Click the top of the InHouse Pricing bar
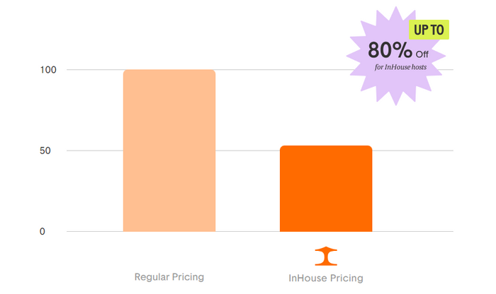 pyautogui.click(x=326, y=147)
